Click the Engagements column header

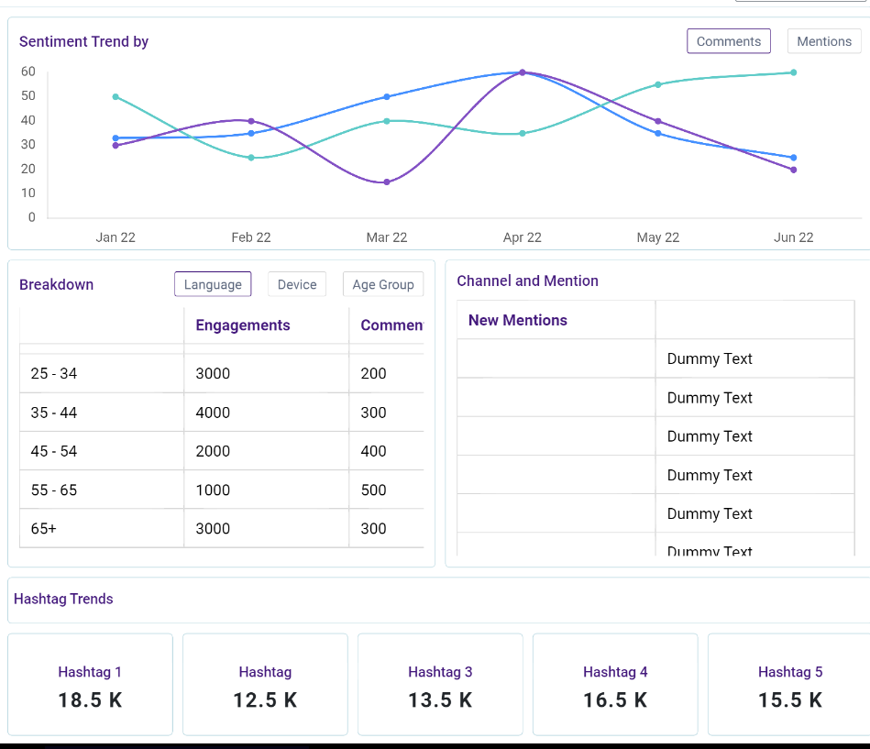(x=243, y=325)
